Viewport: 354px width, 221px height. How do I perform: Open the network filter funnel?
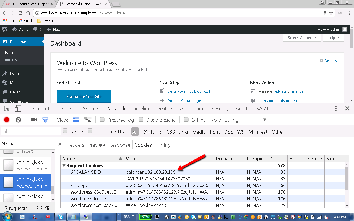[45, 120]
